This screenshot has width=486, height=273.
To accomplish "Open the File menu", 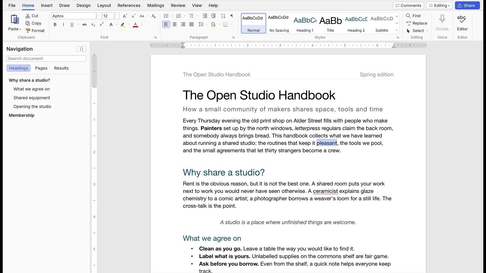I will 12,5.
